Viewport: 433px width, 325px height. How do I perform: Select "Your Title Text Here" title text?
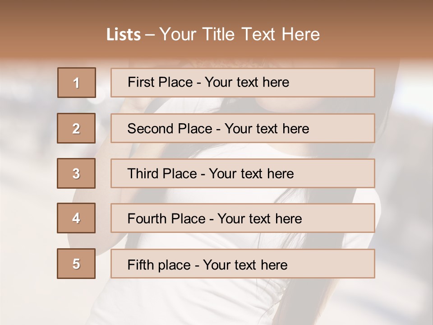[x=240, y=34]
